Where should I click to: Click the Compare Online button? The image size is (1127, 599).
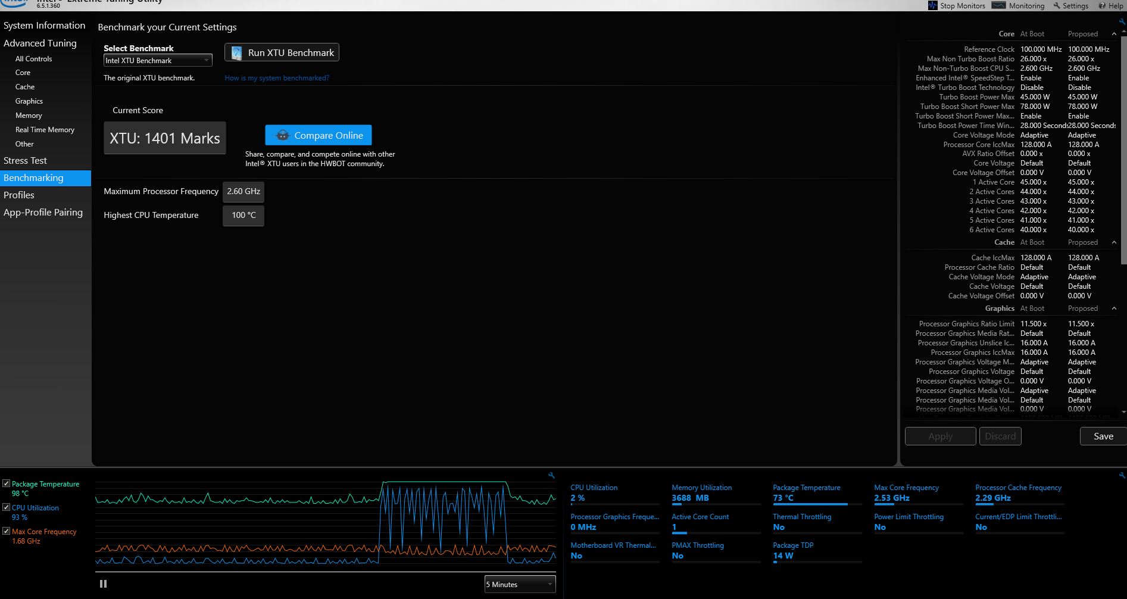[319, 135]
